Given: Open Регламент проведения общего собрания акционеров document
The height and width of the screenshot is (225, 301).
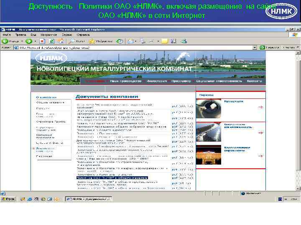Looking at the screenshot, I should 121,127.
